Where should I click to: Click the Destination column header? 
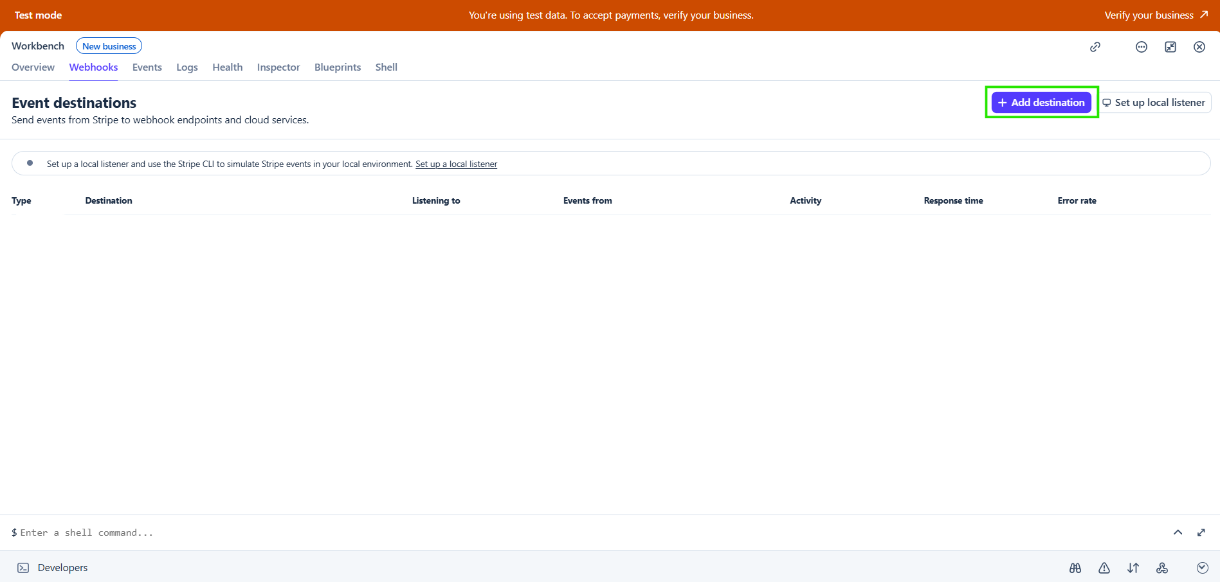tap(109, 200)
